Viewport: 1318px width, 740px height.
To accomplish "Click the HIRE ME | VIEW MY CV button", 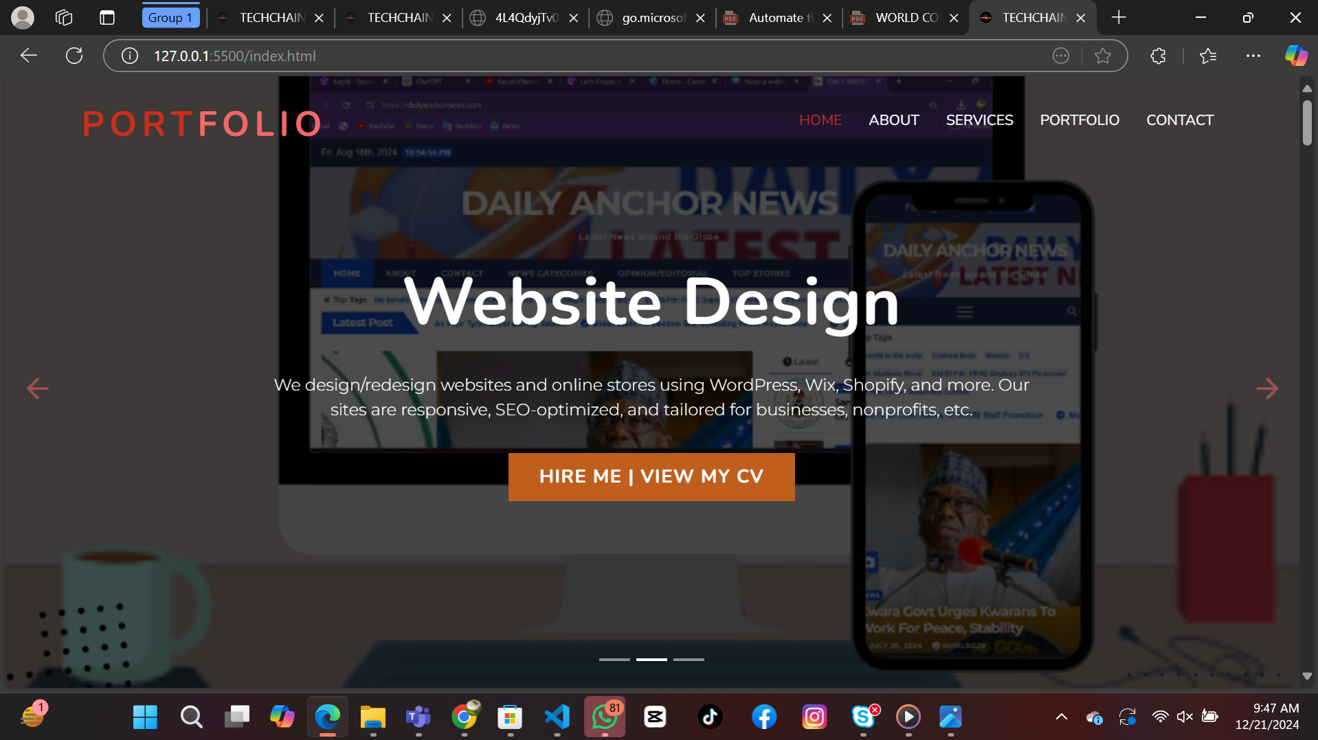I will pos(651,476).
